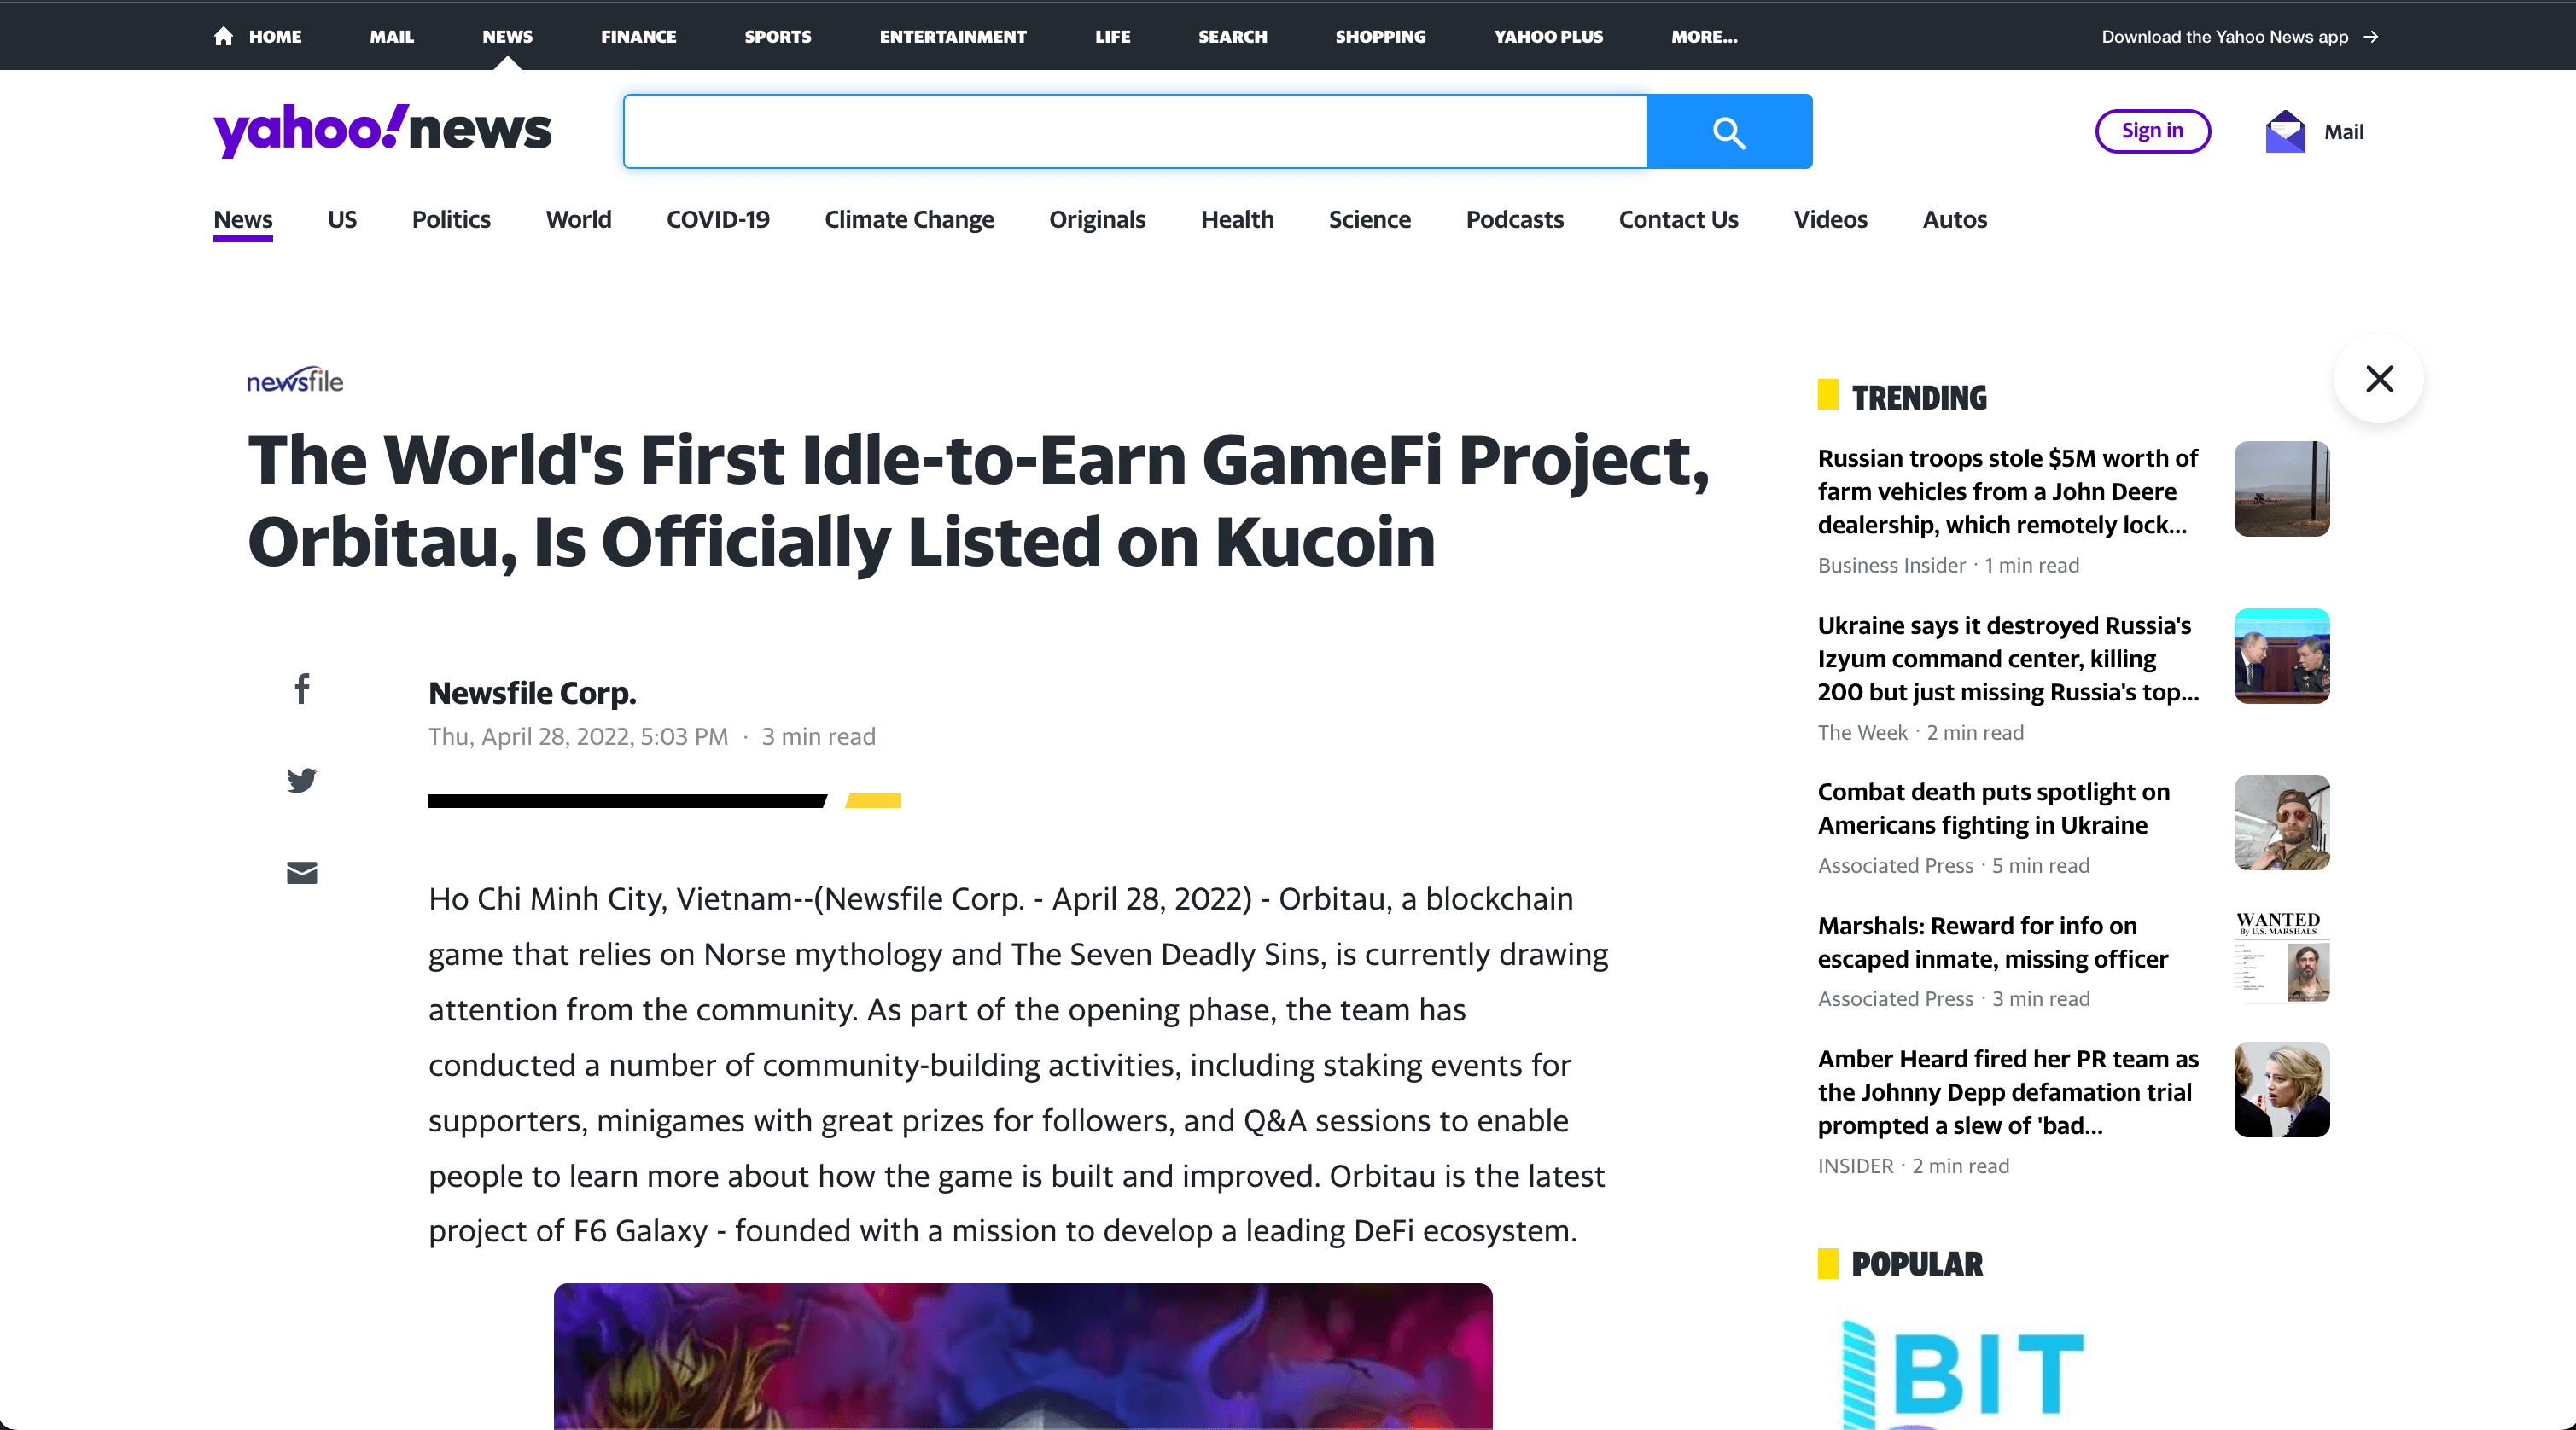This screenshot has width=2576, height=1430.
Task: Select the Autos section tab
Action: [x=1955, y=220]
